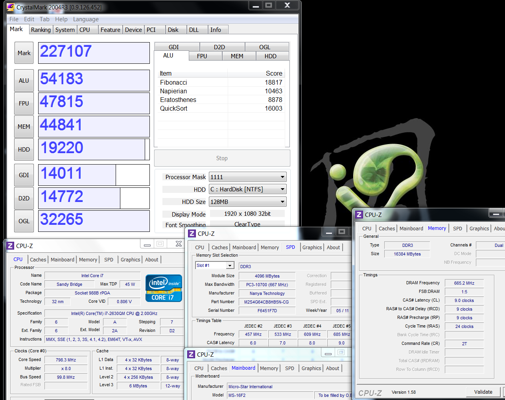Switch to the Ranking tab in CrystalMark
The width and height of the screenshot is (505, 400).
[x=41, y=30]
